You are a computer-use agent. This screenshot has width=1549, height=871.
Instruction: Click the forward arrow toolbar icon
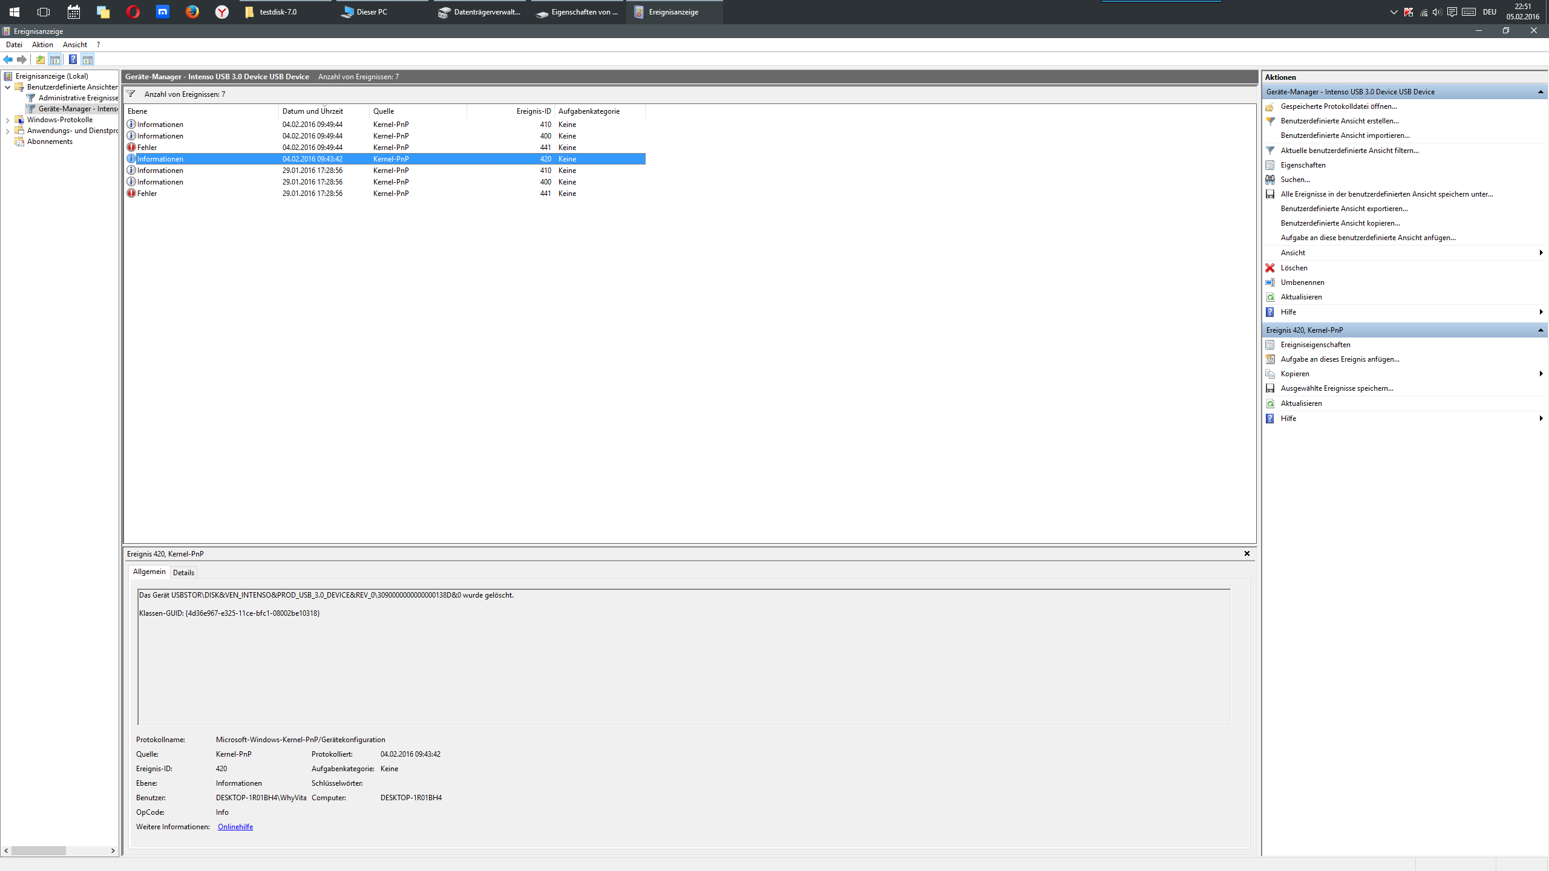22,59
